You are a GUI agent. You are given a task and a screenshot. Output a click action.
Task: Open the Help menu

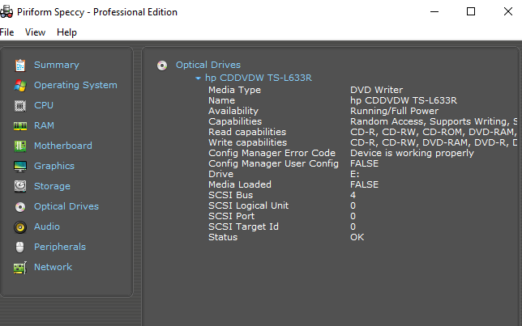click(x=66, y=32)
